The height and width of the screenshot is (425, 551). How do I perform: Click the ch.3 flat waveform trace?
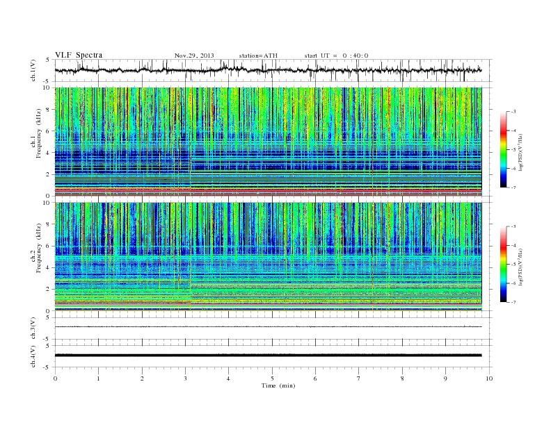(268, 327)
